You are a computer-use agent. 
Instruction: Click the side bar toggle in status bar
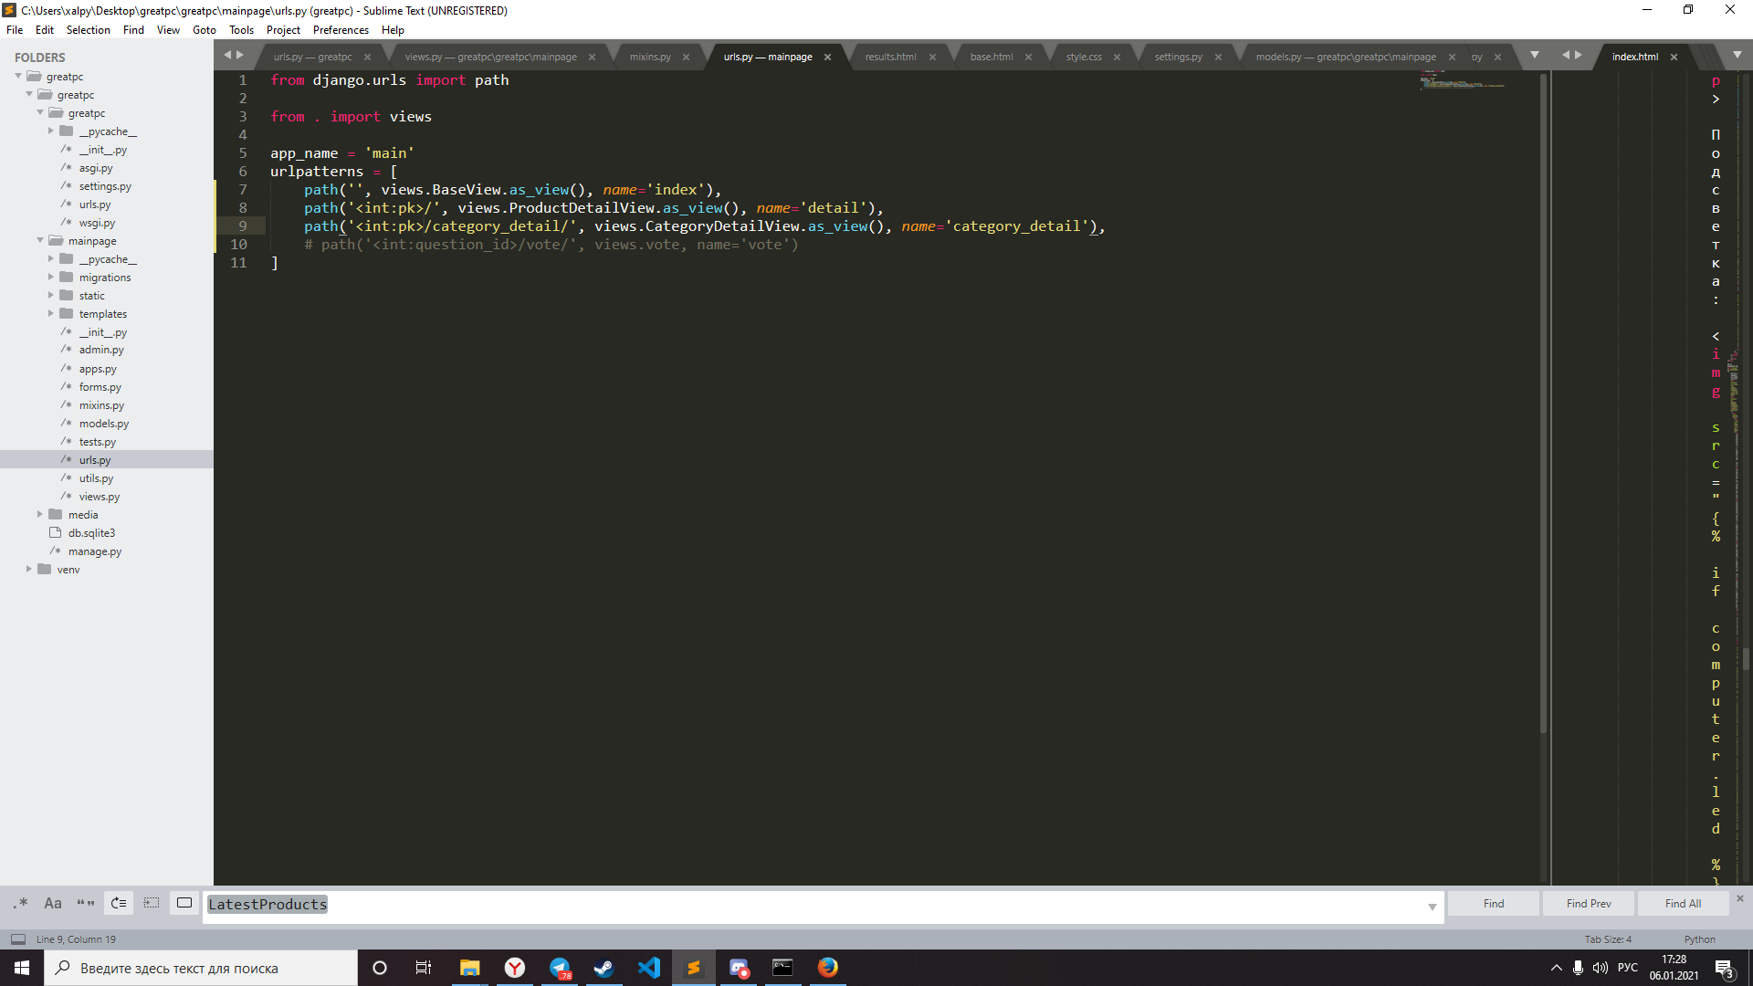pos(18,939)
